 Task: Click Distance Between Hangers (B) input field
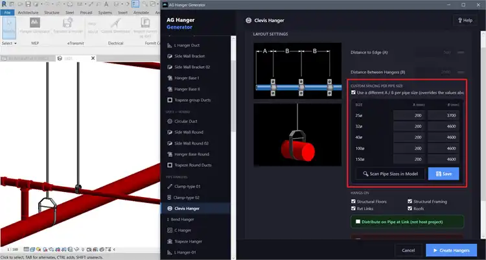[x=434, y=72]
